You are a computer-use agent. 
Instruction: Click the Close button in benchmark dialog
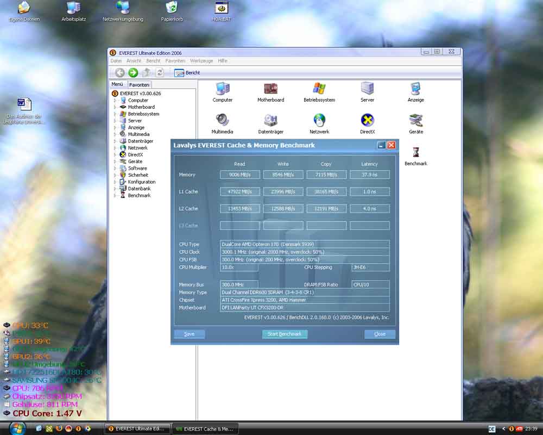coord(380,334)
